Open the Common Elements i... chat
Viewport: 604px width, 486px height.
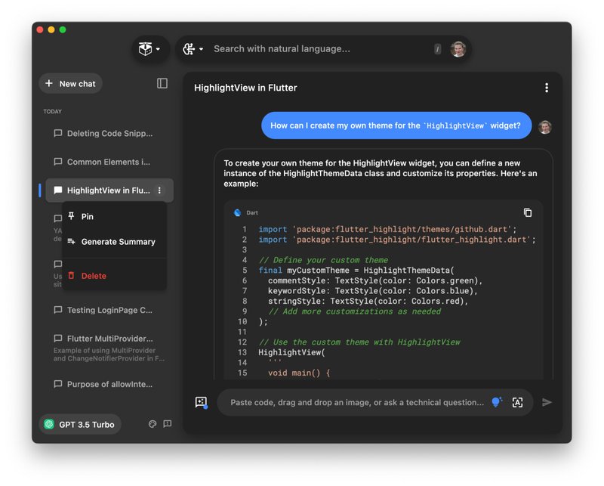[x=109, y=162]
